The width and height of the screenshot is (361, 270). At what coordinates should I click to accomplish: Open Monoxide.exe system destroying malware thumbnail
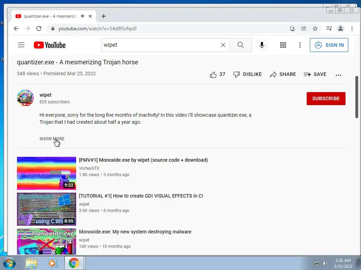(x=47, y=242)
